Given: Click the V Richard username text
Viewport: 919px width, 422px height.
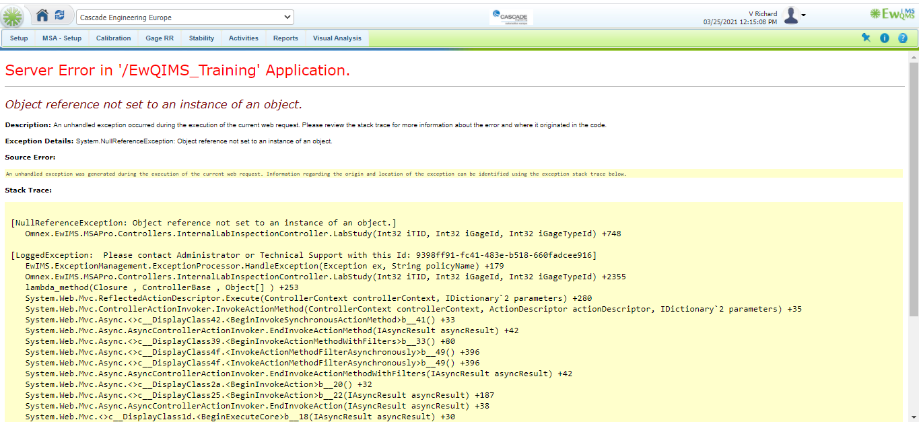Looking at the screenshot, I should click(x=763, y=13).
